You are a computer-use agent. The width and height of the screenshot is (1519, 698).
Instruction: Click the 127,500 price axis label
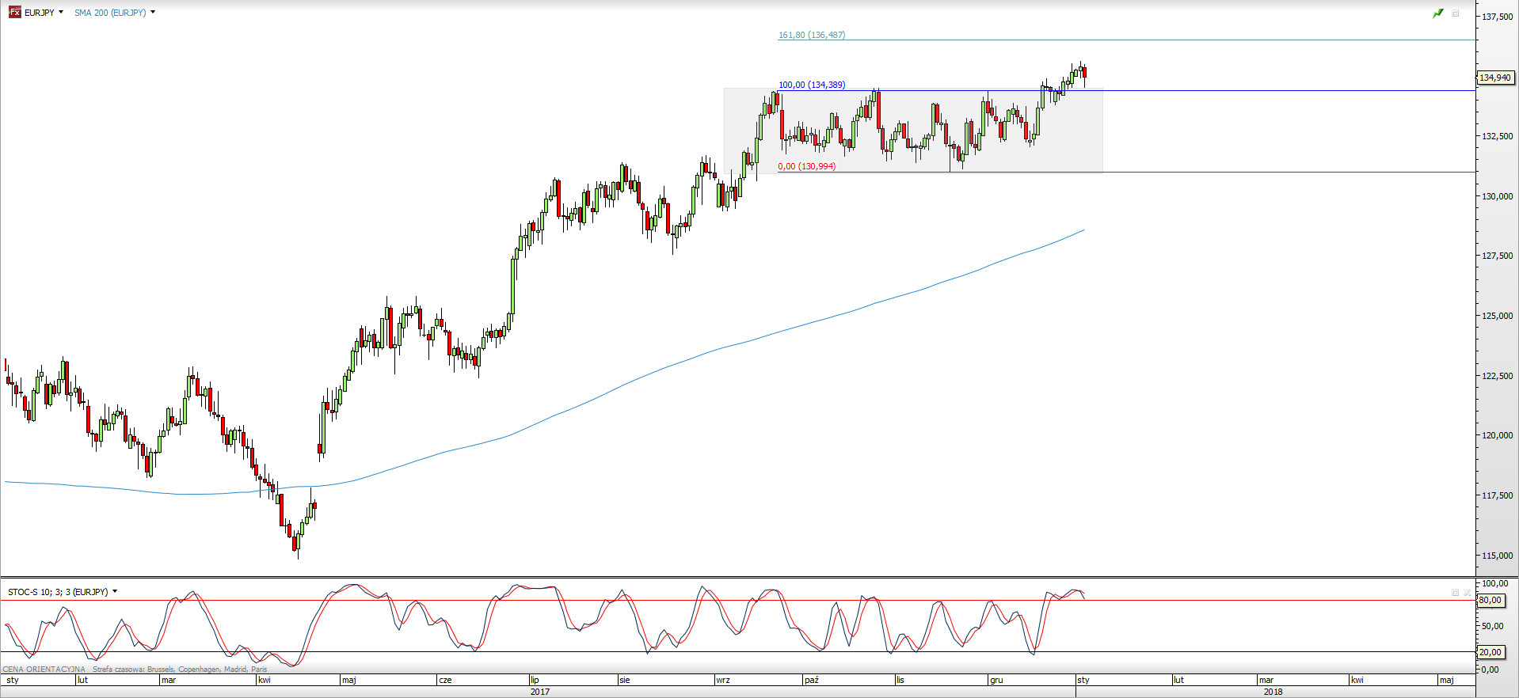point(1498,256)
